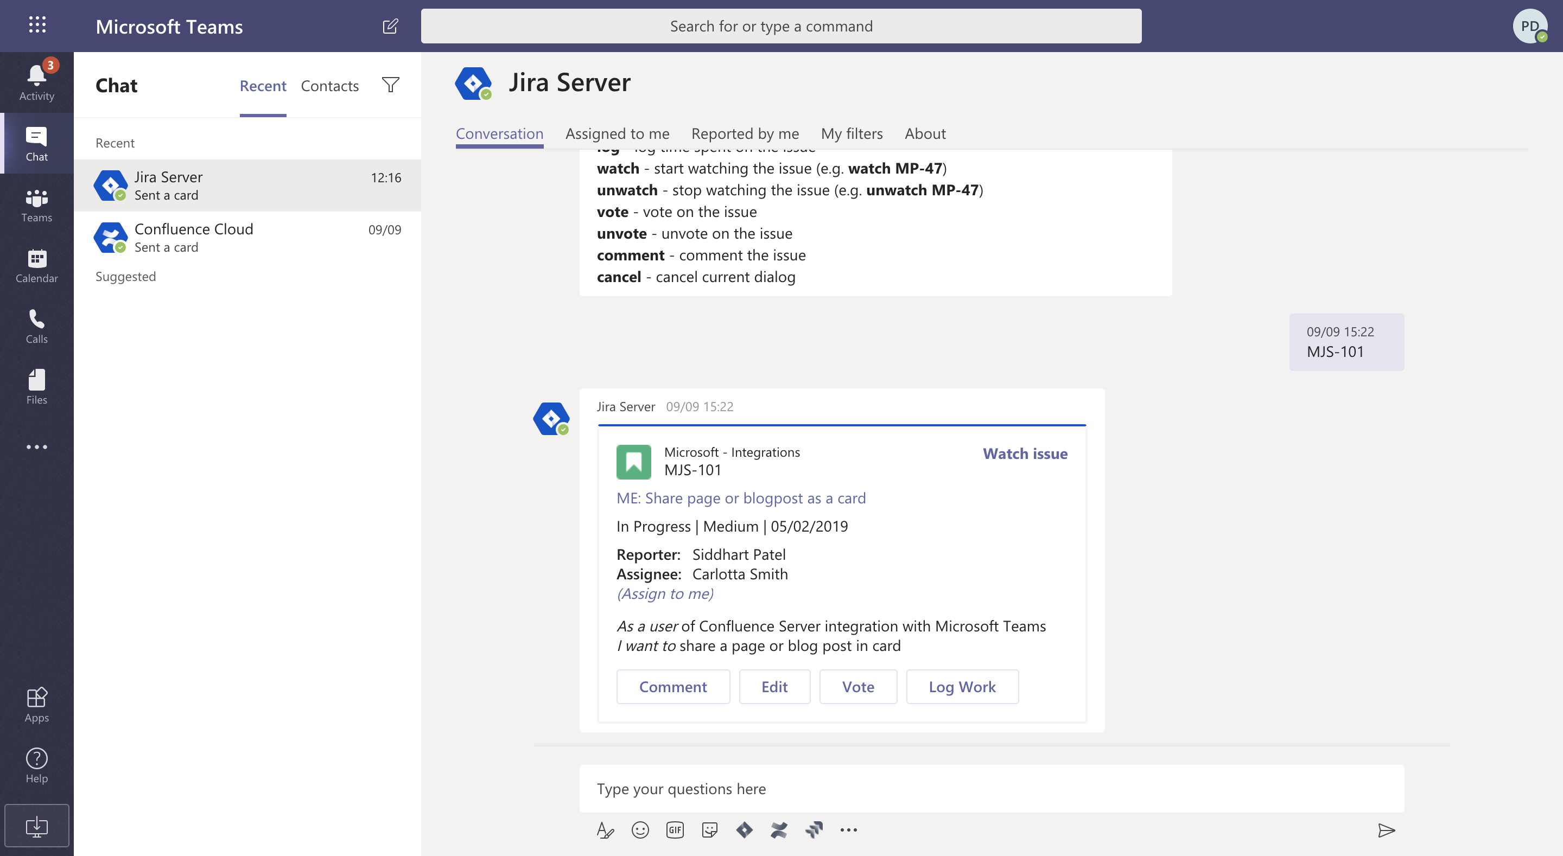Start a new chat with compose icon
Image resolution: width=1563 pixels, height=856 pixels.
(x=390, y=26)
